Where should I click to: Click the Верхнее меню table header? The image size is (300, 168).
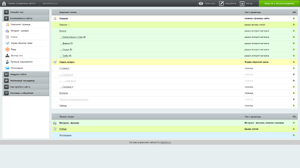click(x=67, y=13)
